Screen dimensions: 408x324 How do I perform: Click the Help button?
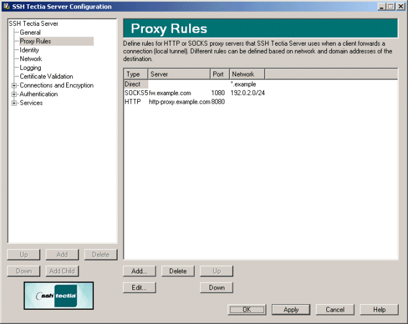[x=379, y=310]
